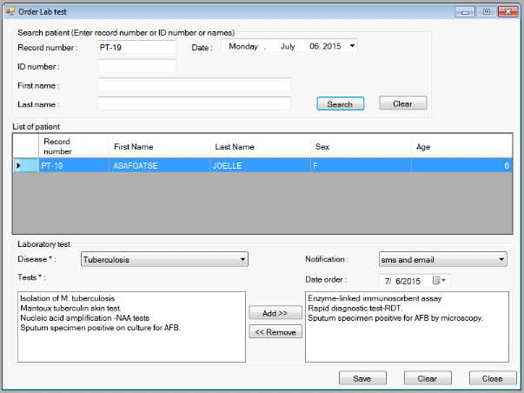Click the First name input field
The height and width of the screenshot is (393, 524).
(x=194, y=85)
